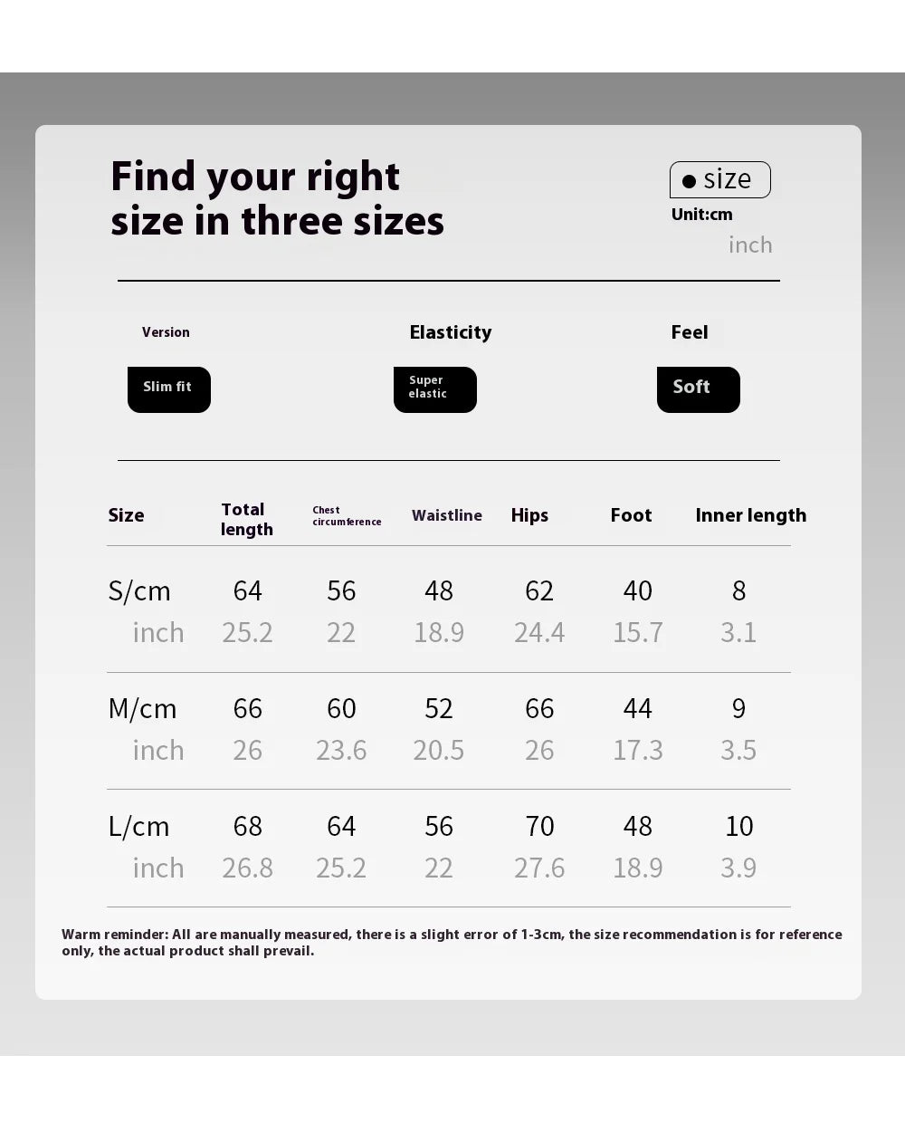
Task: Select the S/cm row label
Action: (139, 590)
